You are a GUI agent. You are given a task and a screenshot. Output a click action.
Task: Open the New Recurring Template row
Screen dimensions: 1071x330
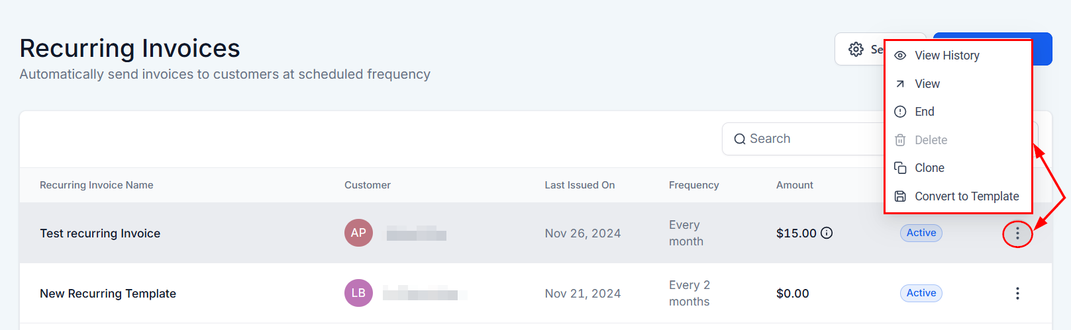point(108,294)
